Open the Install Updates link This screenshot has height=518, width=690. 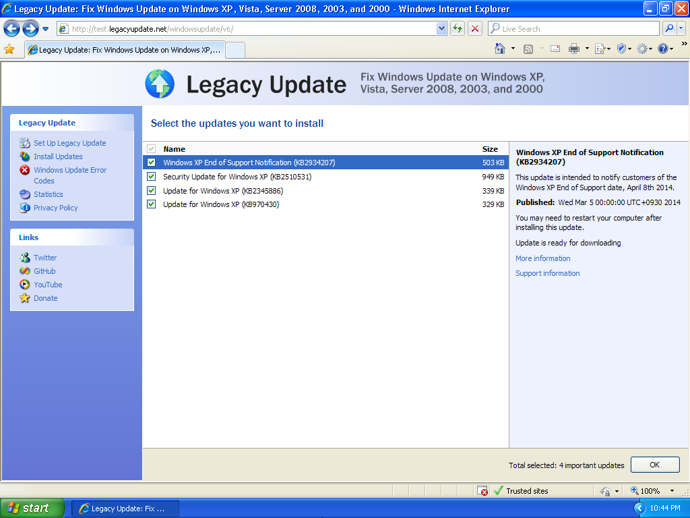58,156
